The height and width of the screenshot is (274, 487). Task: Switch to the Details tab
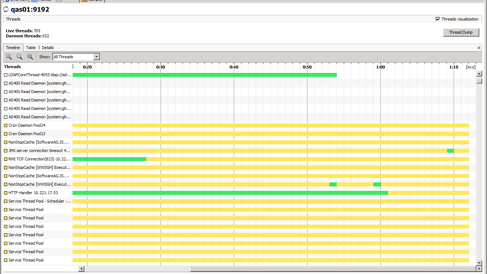coord(48,48)
